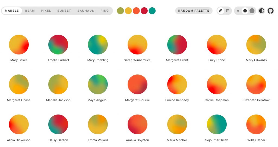278x147 pixels.
Task: Pick the teal palette swatch
Action: tap(152, 11)
